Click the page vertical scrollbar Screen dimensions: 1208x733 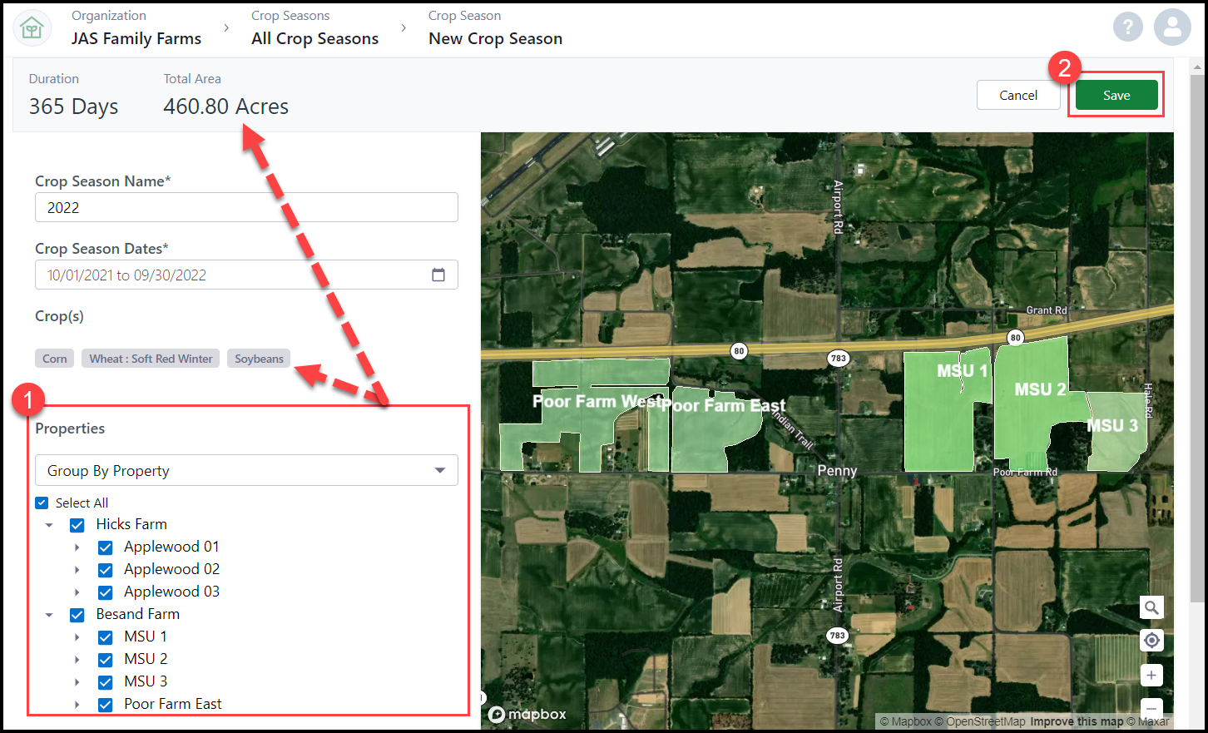click(x=1197, y=333)
